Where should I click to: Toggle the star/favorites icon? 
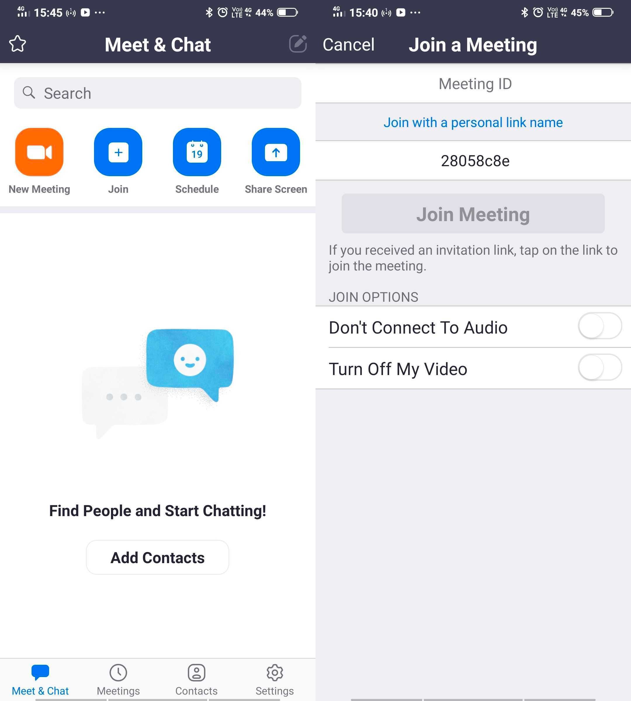[x=17, y=44]
